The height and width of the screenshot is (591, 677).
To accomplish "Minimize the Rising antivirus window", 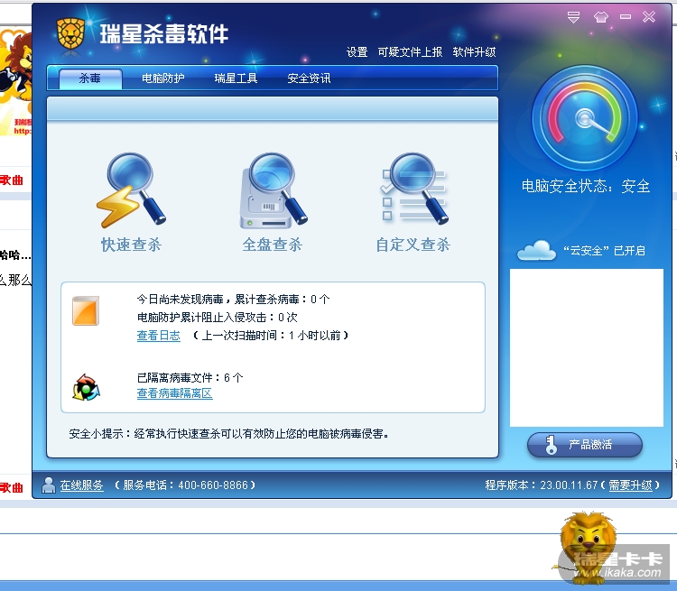I will [x=626, y=17].
